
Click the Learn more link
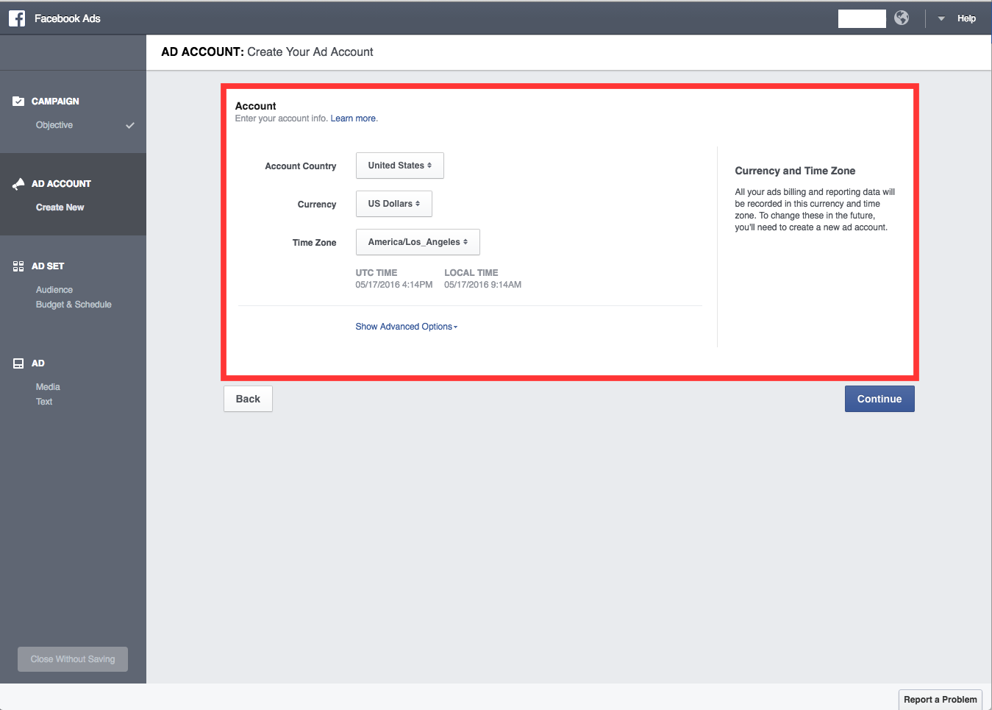[353, 118]
